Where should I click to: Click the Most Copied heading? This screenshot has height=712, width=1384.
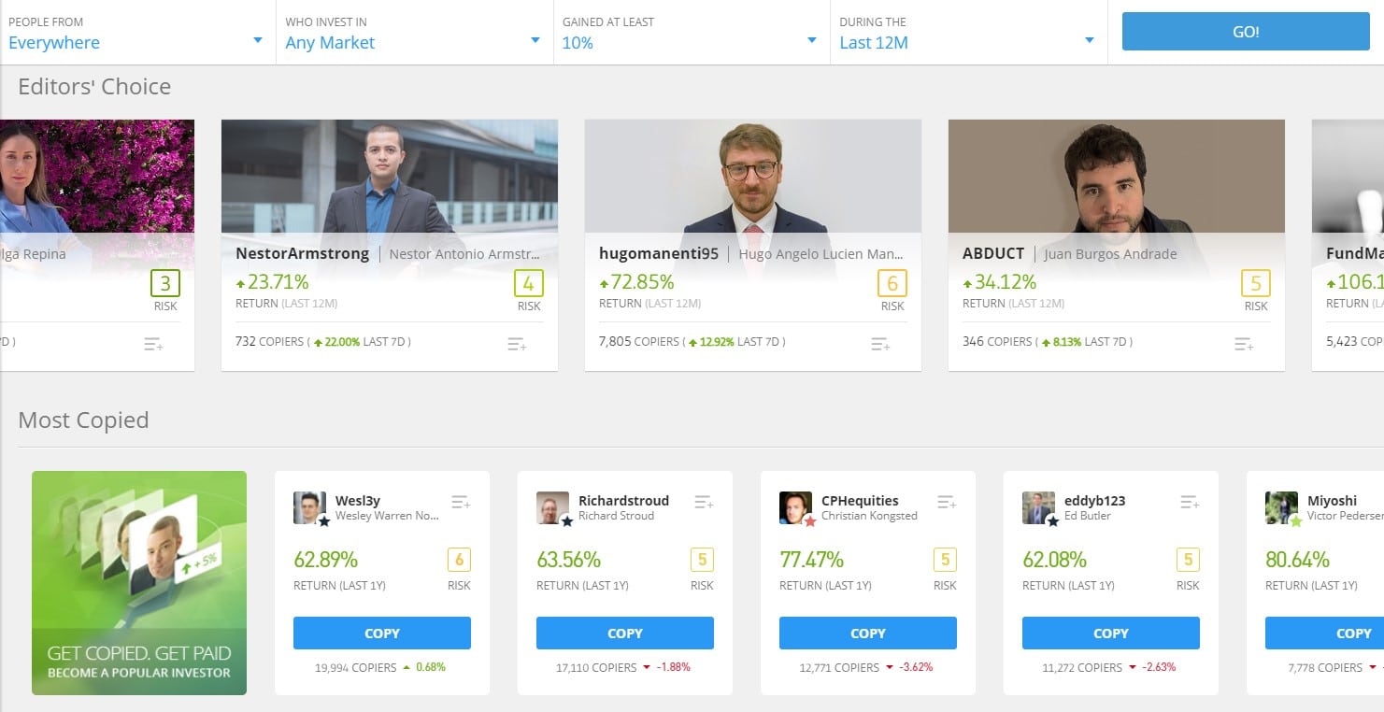tap(83, 420)
